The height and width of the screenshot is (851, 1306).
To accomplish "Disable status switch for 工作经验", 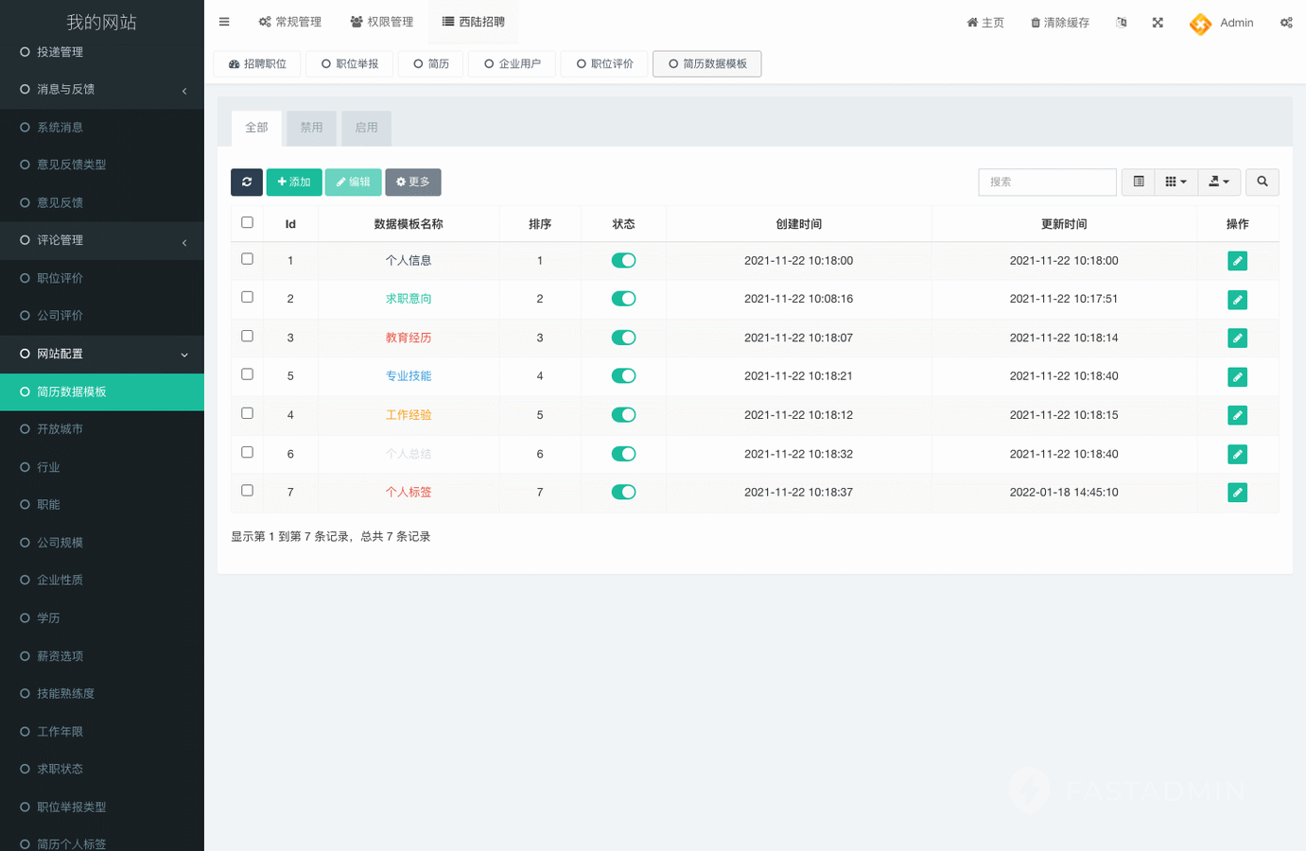I will (x=623, y=415).
